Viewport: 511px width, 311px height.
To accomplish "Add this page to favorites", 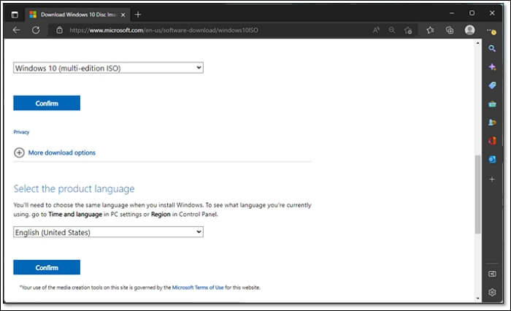I will click(x=408, y=31).
